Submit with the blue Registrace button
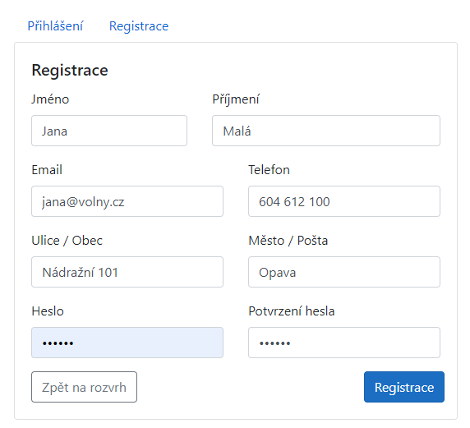 pyautogui.click(x=404, y=387)
